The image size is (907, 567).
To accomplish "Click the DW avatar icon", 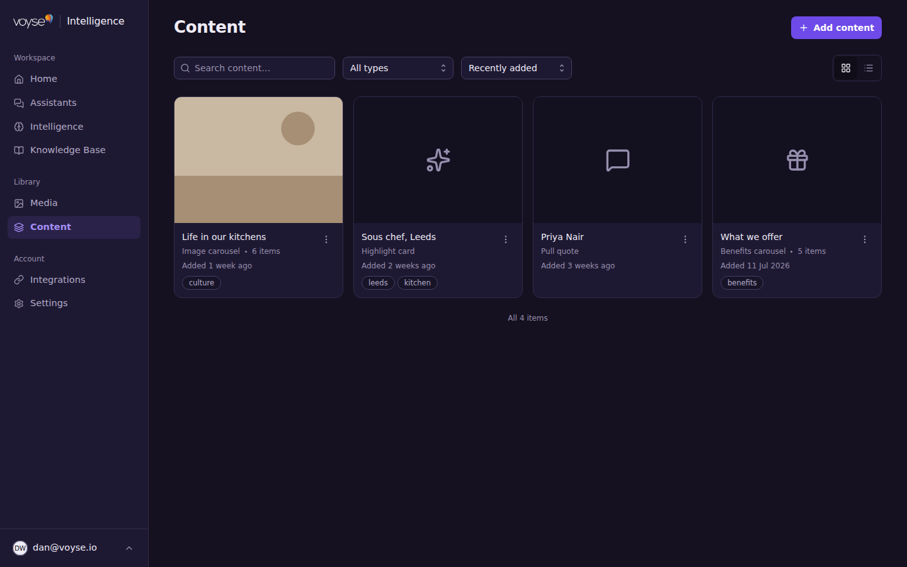I will coord(20,548).
